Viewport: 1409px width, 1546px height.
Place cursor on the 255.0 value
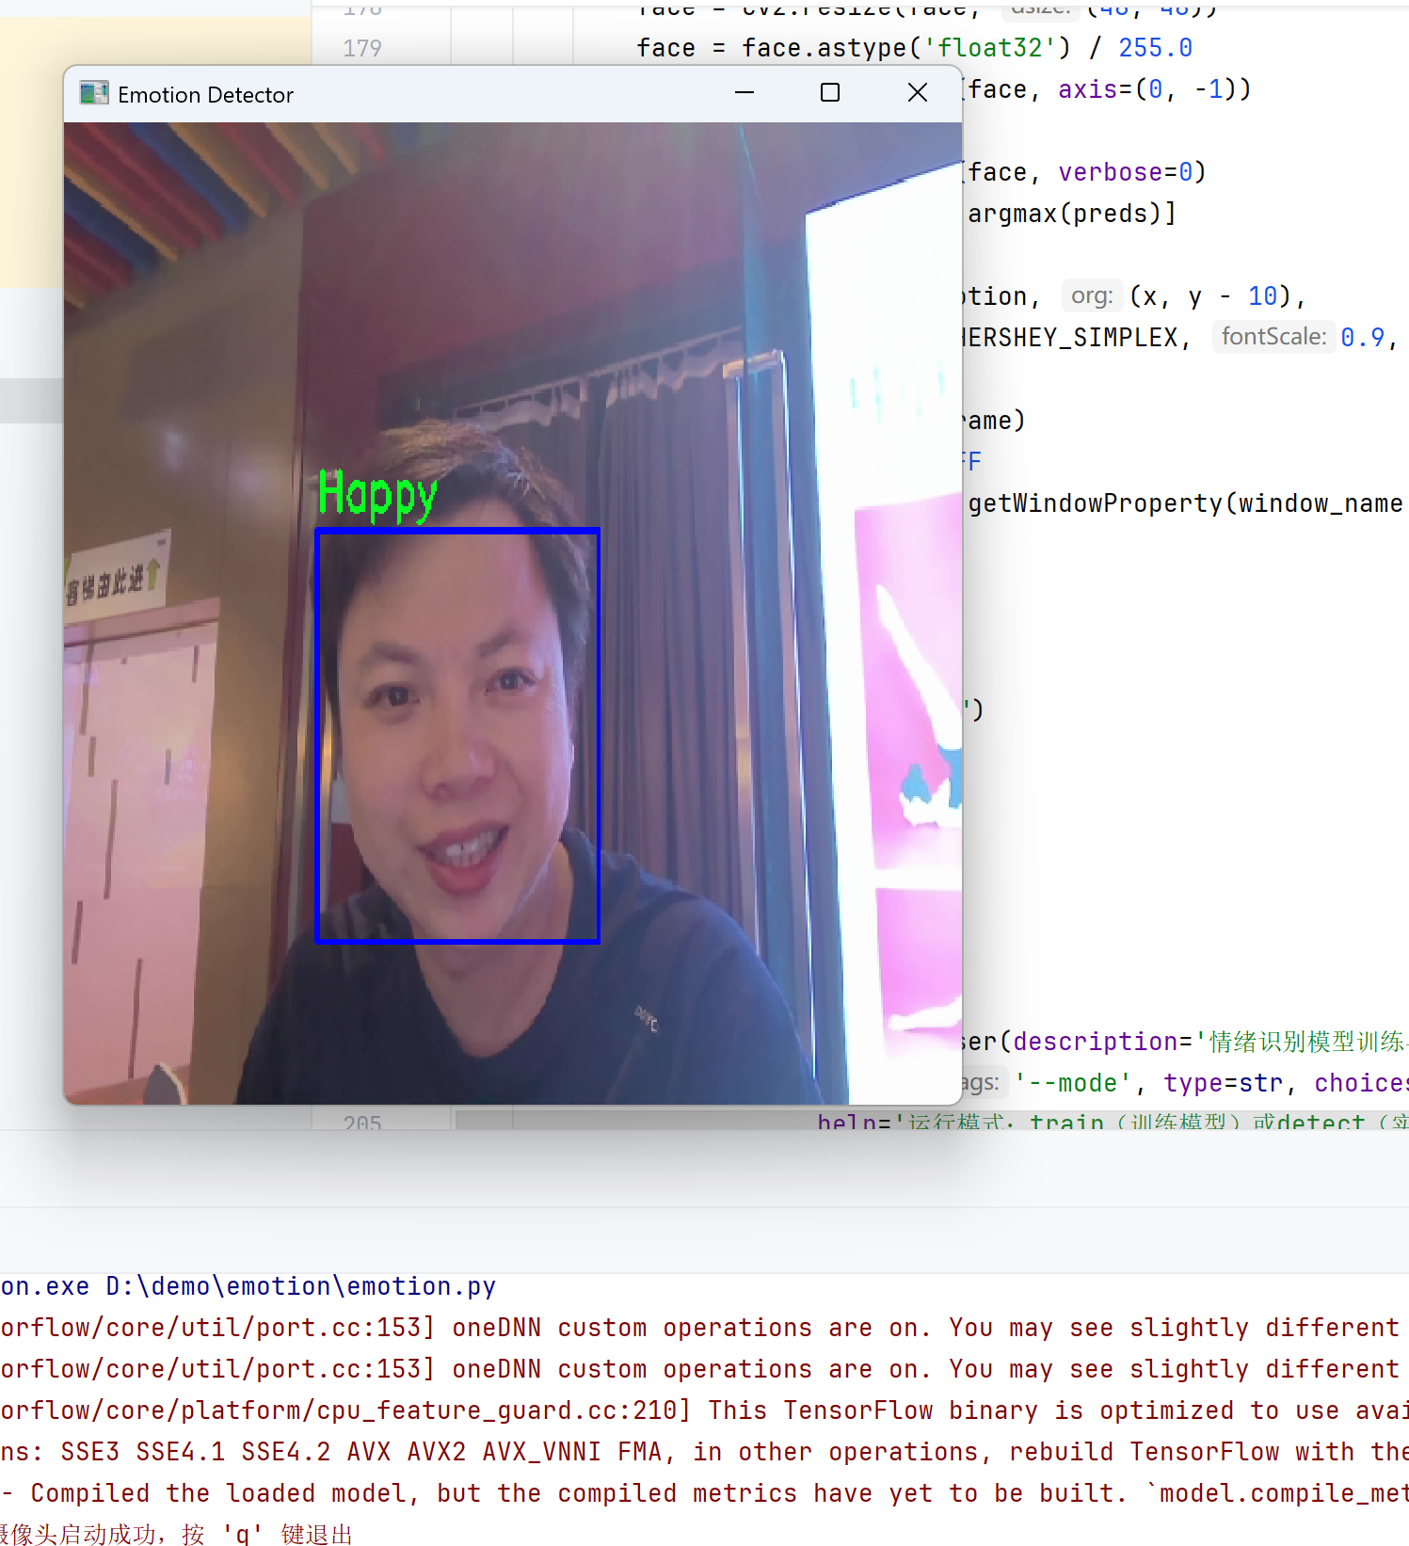1155,48
